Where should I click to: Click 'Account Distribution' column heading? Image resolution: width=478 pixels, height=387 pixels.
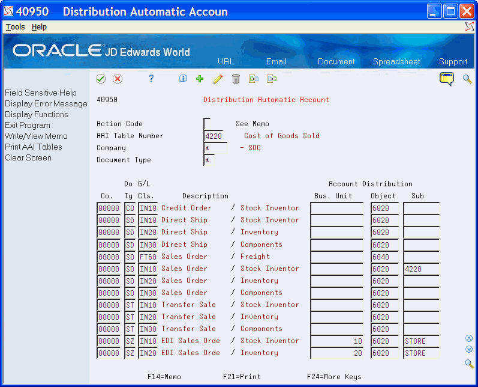pyautogui.click(x=371, y=184)
